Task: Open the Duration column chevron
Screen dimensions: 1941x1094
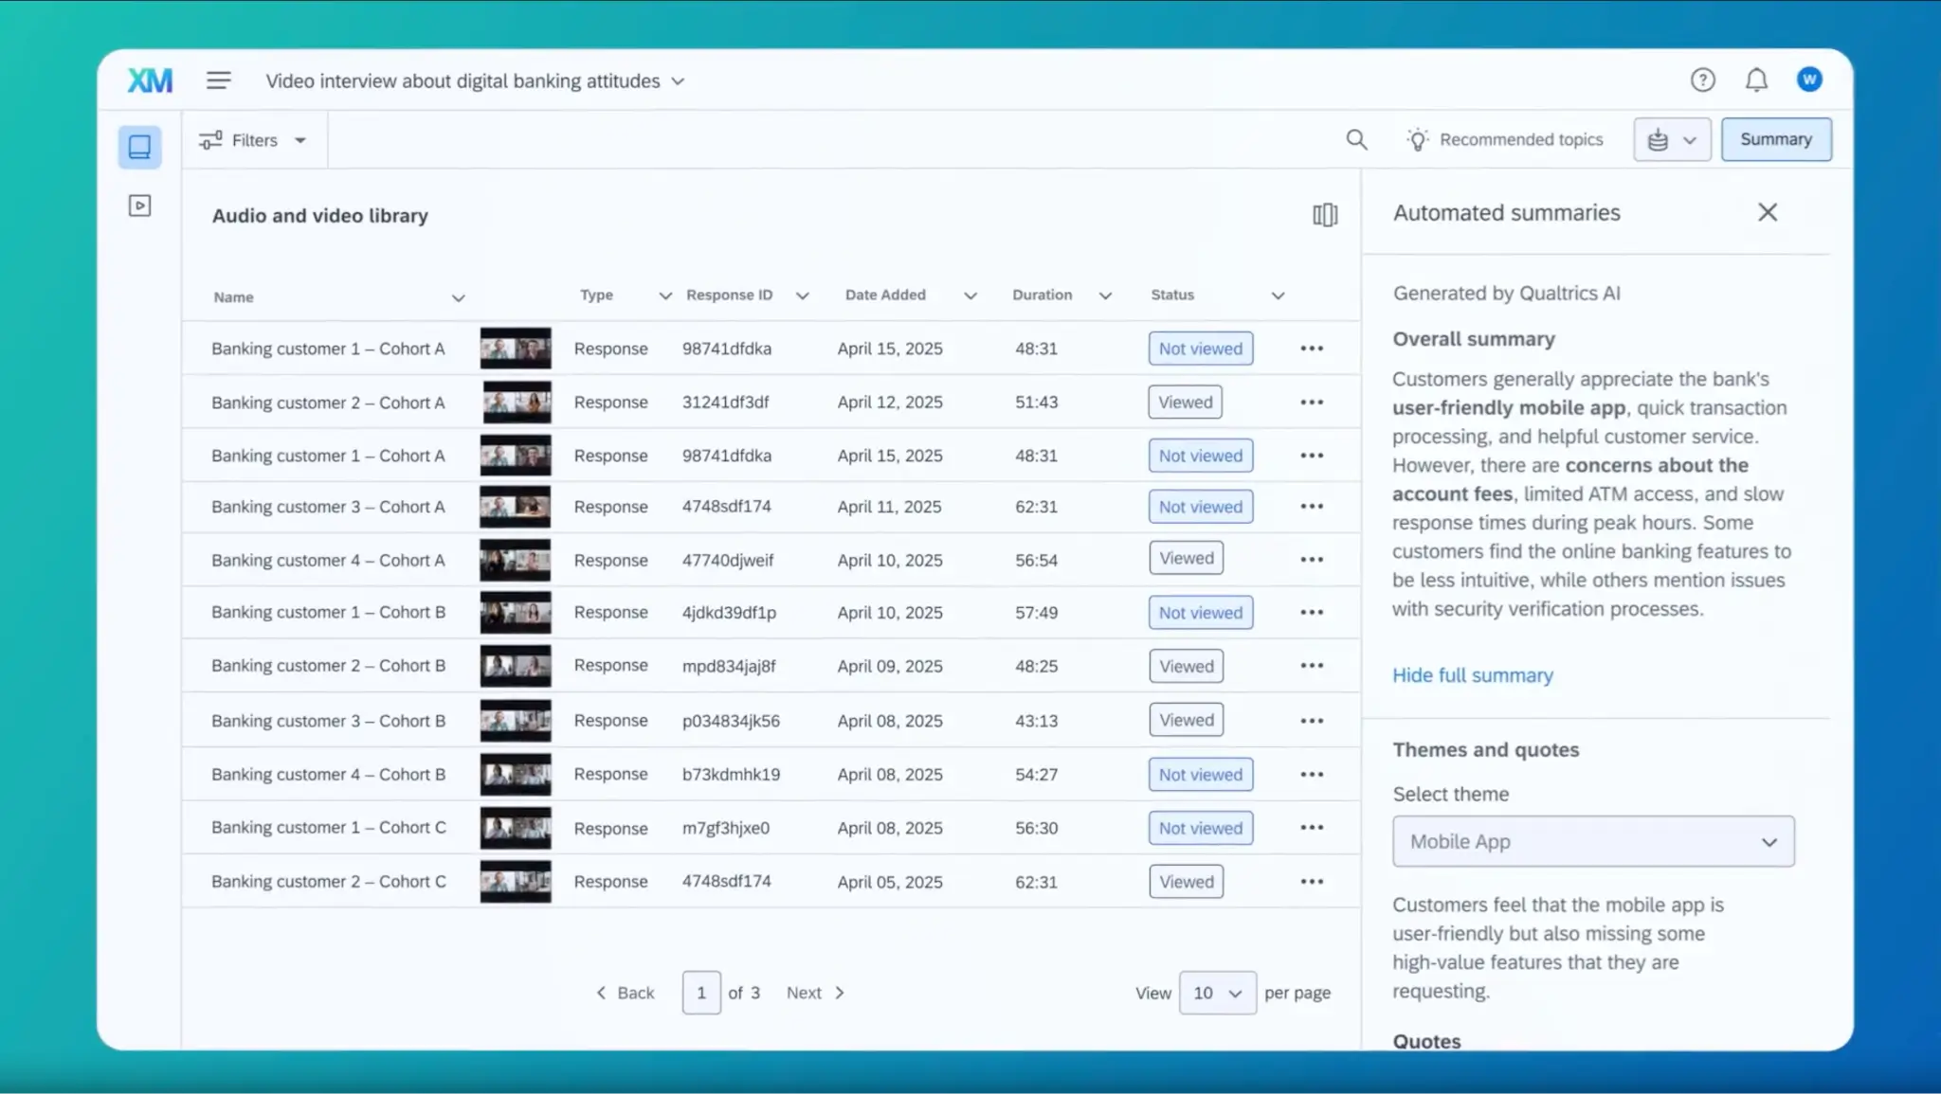Action: tap(1105, 296)
